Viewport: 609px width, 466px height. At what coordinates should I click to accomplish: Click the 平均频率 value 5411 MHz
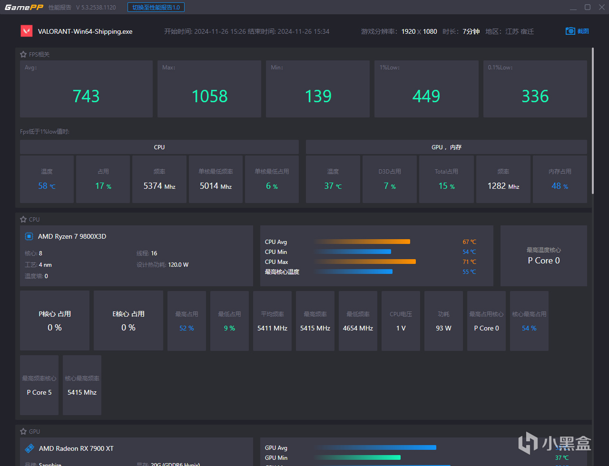(272, 328)
